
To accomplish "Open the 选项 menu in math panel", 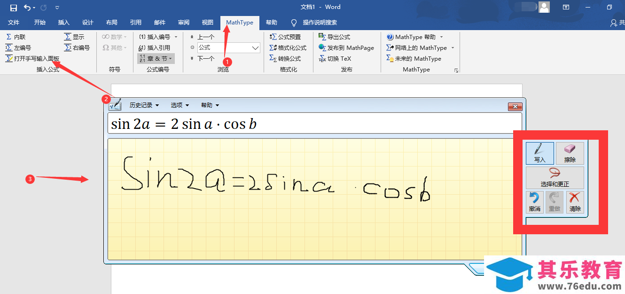I will [180, 105].
